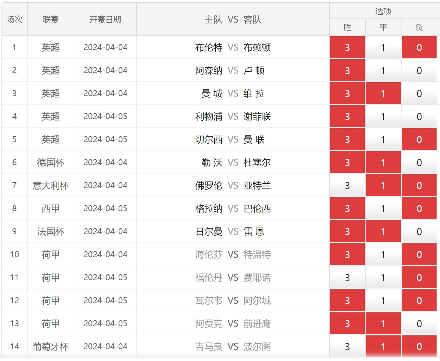Click home team name 阿贾克
Image resolution: width=440 pixels, height=361 pixels.
click(209, 323)
